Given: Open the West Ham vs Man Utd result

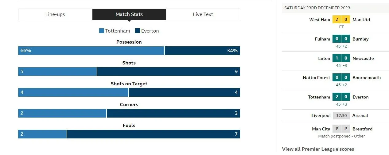Looking at the screenshot, I should point(341,20).
